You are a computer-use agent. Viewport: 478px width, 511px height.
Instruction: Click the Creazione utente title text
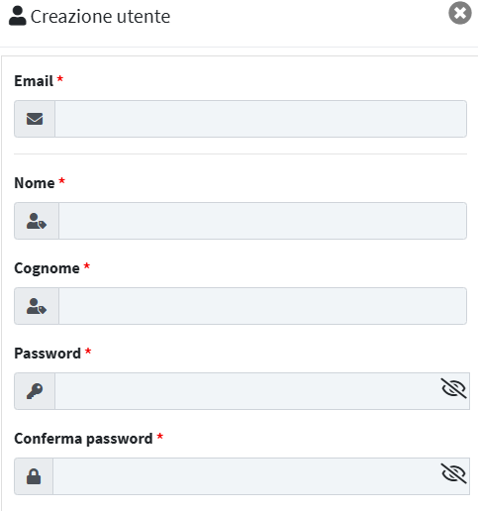[x=100, y=17]
